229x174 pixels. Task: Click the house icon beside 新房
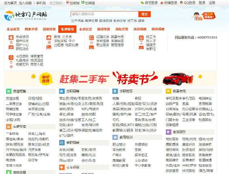coord(49,38)
